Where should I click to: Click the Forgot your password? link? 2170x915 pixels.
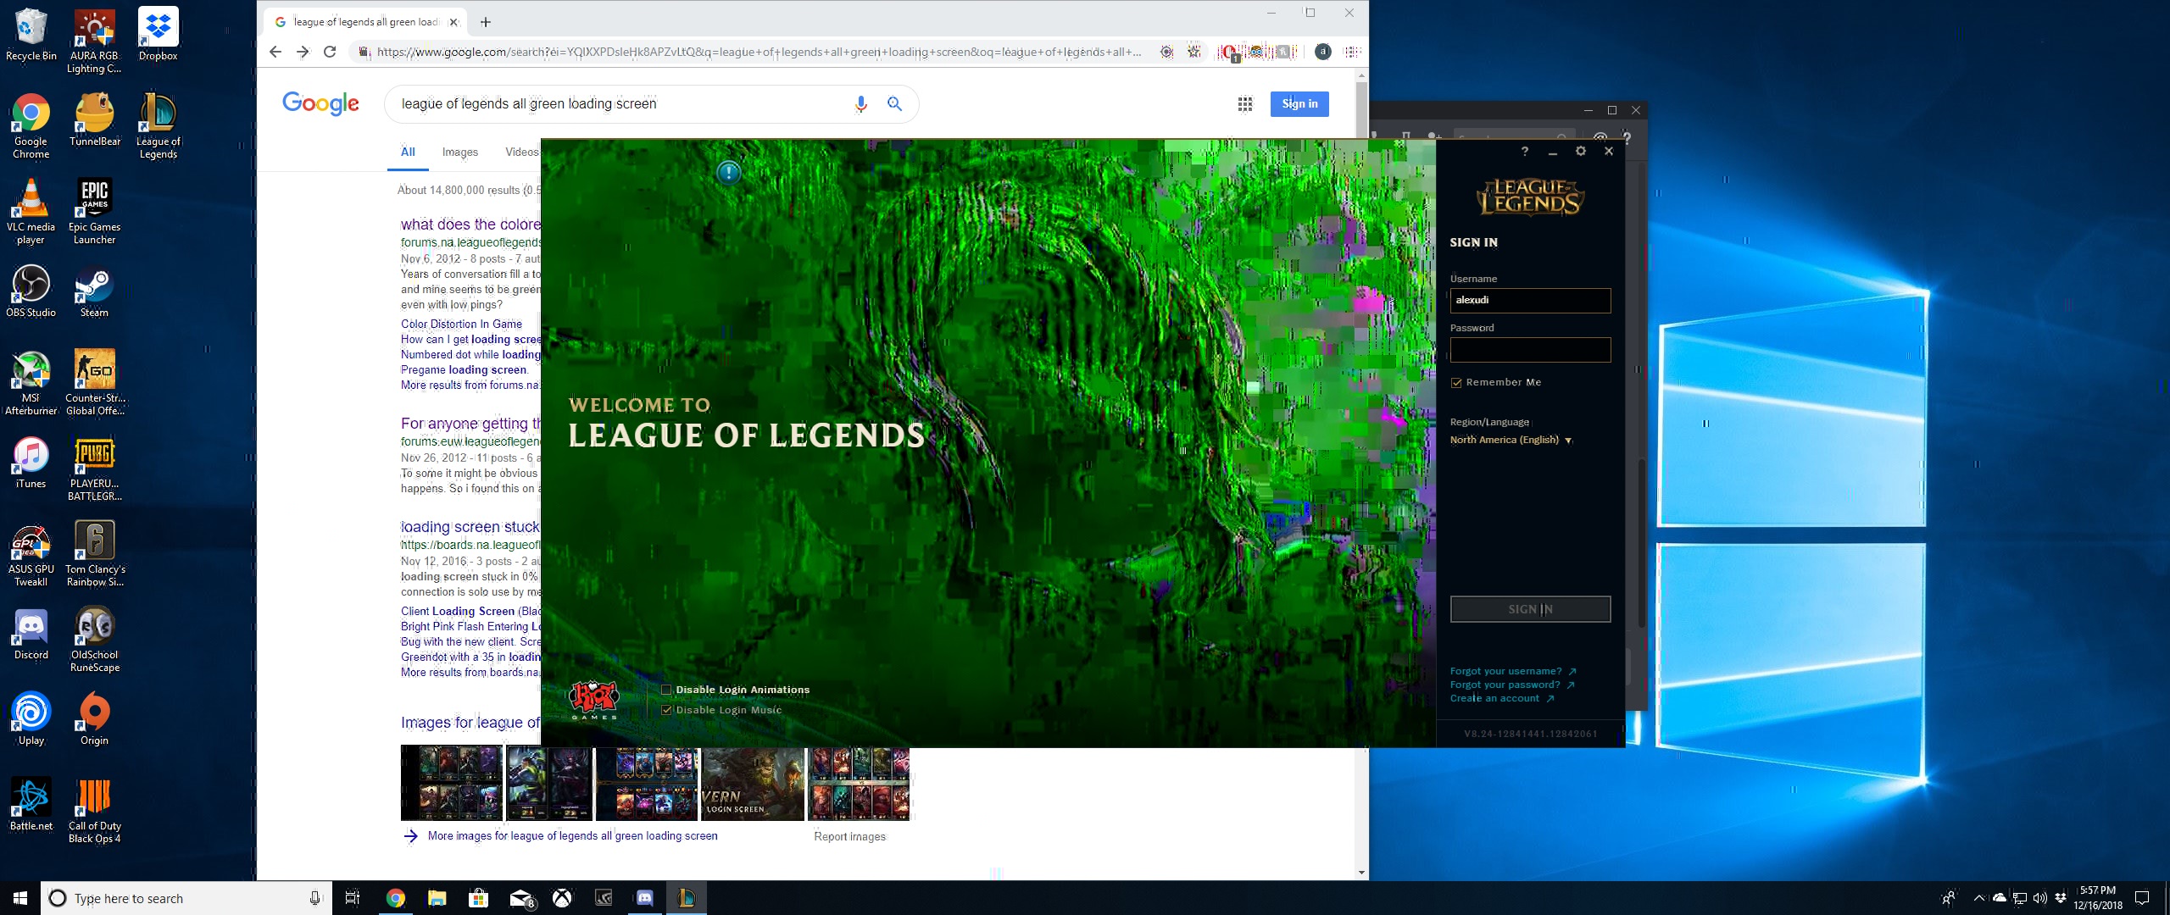[x=1505, y=685]
